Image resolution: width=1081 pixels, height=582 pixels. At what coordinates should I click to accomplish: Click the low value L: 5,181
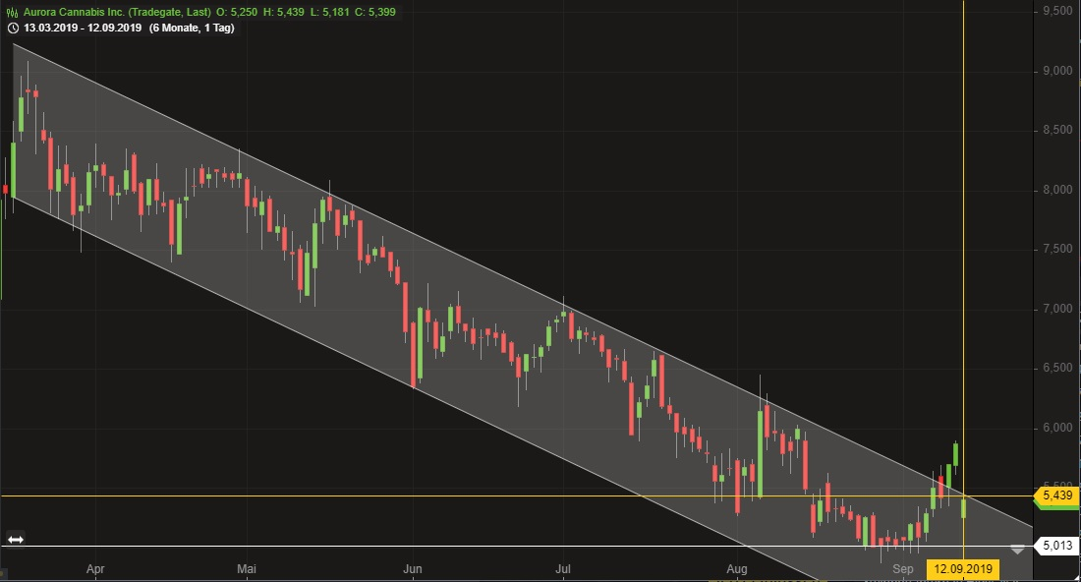(x=329, y=12)
